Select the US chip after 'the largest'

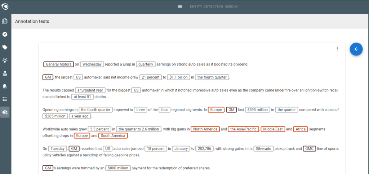[x=78, y=77]
